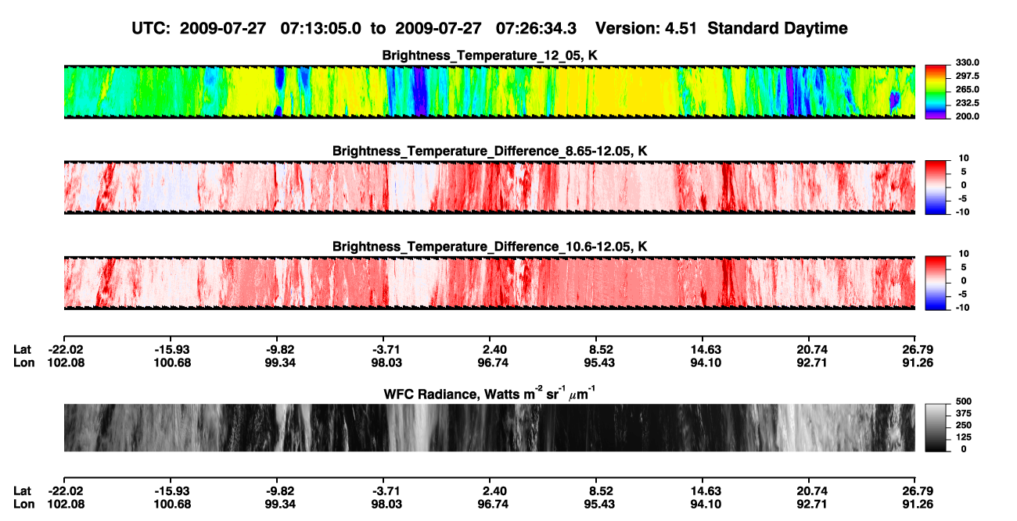Click the grayscale WFC Radiance image strip
1017x521 pixels.
[x=489, y=427]
